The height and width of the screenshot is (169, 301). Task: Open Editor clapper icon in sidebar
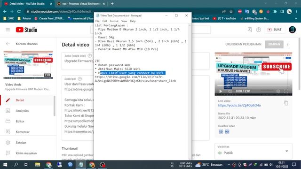coord(8,121)
